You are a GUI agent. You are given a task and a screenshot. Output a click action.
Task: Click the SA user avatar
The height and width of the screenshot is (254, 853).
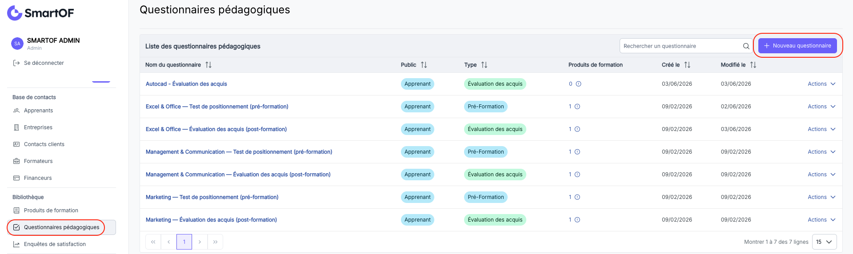click(17, 44)
